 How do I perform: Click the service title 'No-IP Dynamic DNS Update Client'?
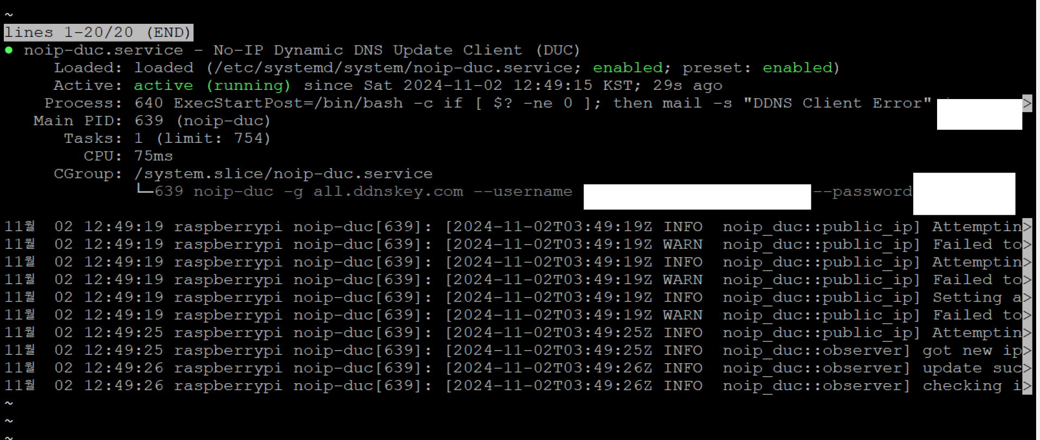pos(368,50)
